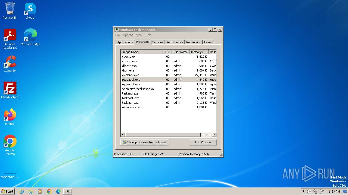Click Physical Memory: 26% status entry
The image size is (348, 195).
coord(198,154)
